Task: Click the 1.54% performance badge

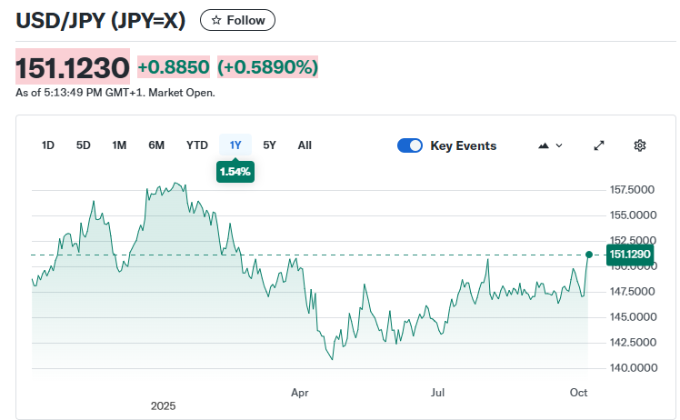Action: click(x=235, y=171)
